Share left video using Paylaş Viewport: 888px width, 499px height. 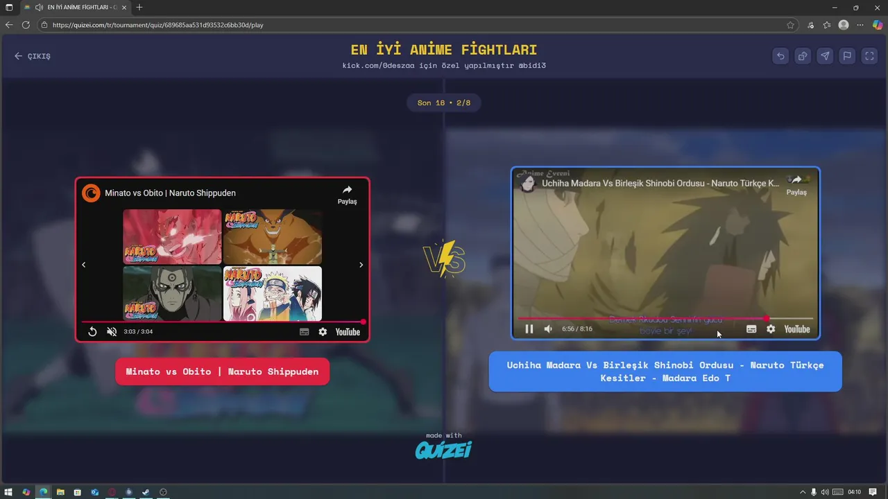tap(347, 195)
